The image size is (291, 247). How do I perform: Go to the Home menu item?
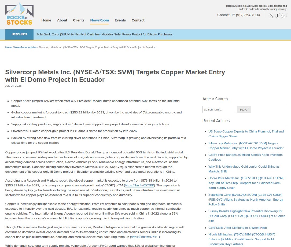click(46, 20)
